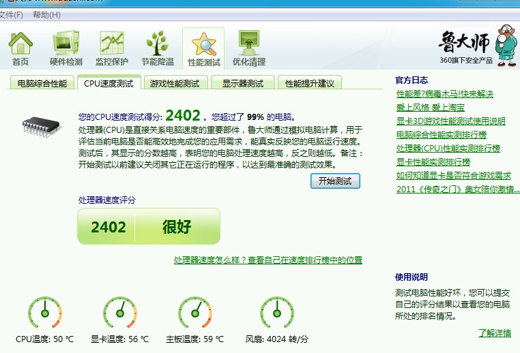Click the 显卡温度 gauge dial
This screenshot has width=520, height=353.
tap(119, 313)
